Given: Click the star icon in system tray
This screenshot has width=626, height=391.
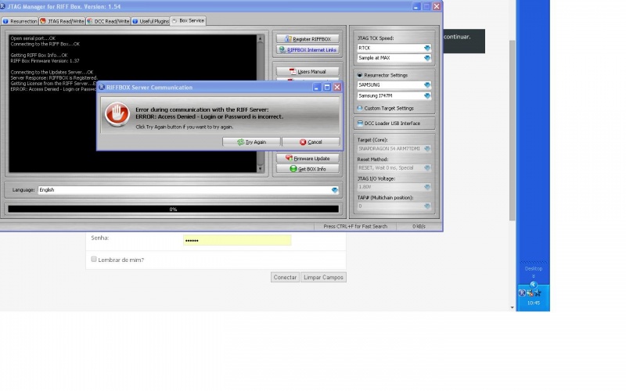Looking at the screenshot, I should pos(538,292).
